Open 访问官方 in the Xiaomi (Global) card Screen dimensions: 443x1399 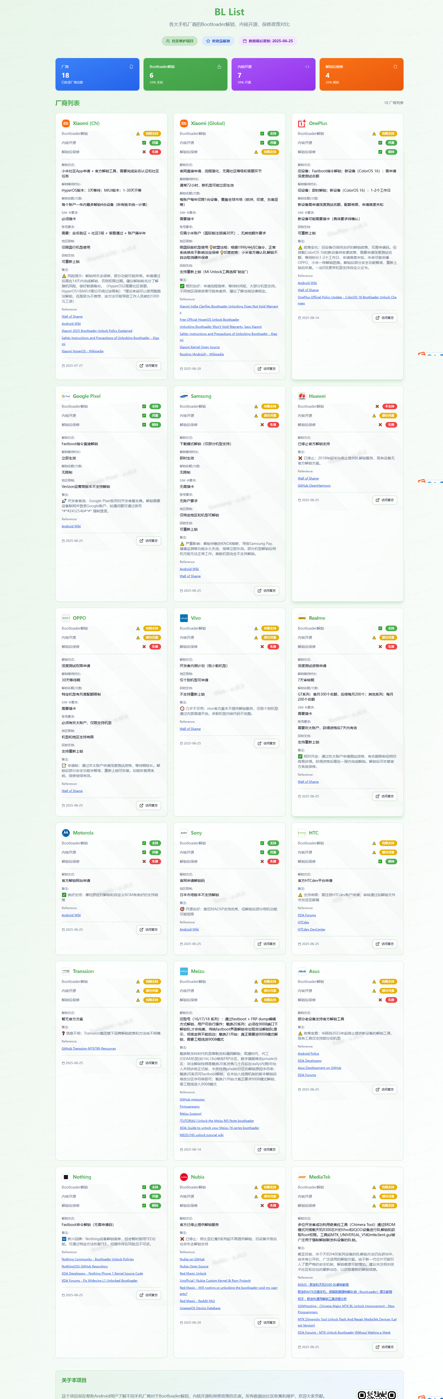click(x=267, y=369)
